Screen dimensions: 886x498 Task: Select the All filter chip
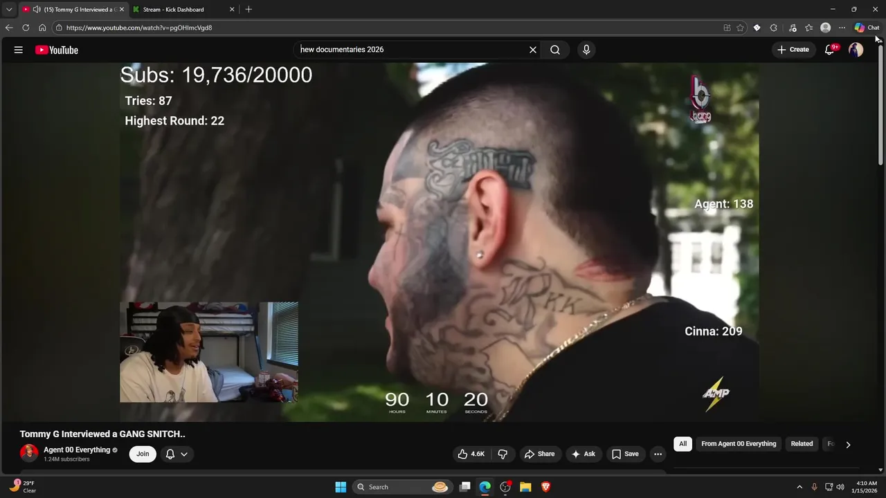[x=683, y=444]
